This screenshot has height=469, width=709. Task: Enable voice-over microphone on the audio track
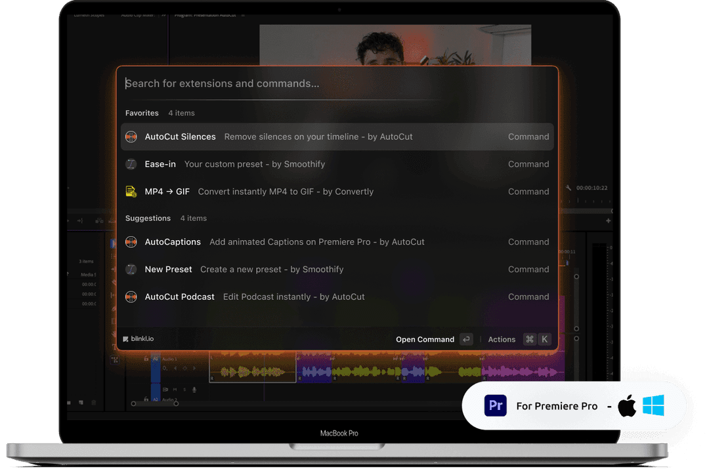(194, 390)
